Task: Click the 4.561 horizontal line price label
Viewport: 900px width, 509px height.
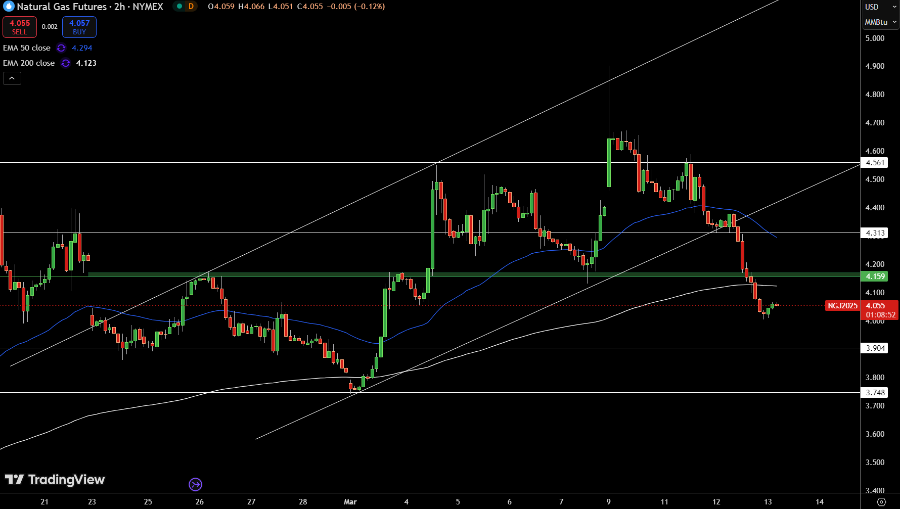Action: tap(875, 163)
